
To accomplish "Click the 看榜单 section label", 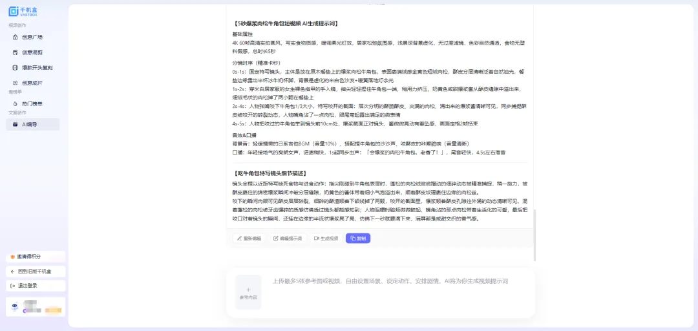I will coord(15,92).
